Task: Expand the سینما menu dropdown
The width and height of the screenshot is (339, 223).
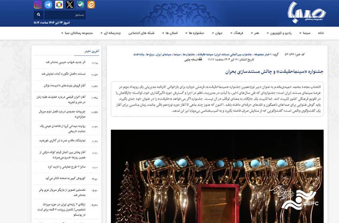Action: point(305,33)
